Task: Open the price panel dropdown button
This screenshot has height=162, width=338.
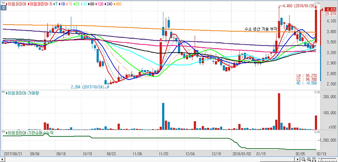Action: [x=315, y=4]
